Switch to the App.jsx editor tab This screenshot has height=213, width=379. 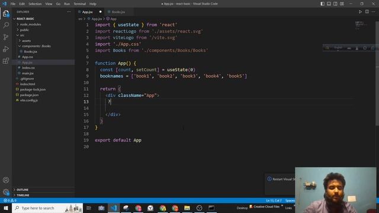coord(90,12)
